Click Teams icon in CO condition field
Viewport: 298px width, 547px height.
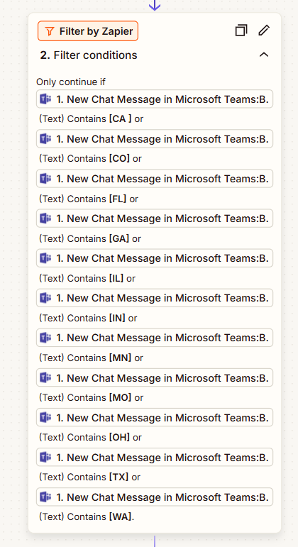tap(45, 139)
